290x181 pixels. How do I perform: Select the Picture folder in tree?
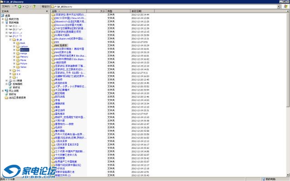[x=24, y=63]
